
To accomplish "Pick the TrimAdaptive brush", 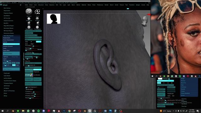I will coord(37,27).
